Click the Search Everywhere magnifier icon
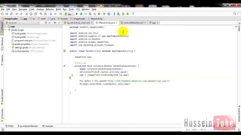The image size is (241, 135). pos(235,13)
